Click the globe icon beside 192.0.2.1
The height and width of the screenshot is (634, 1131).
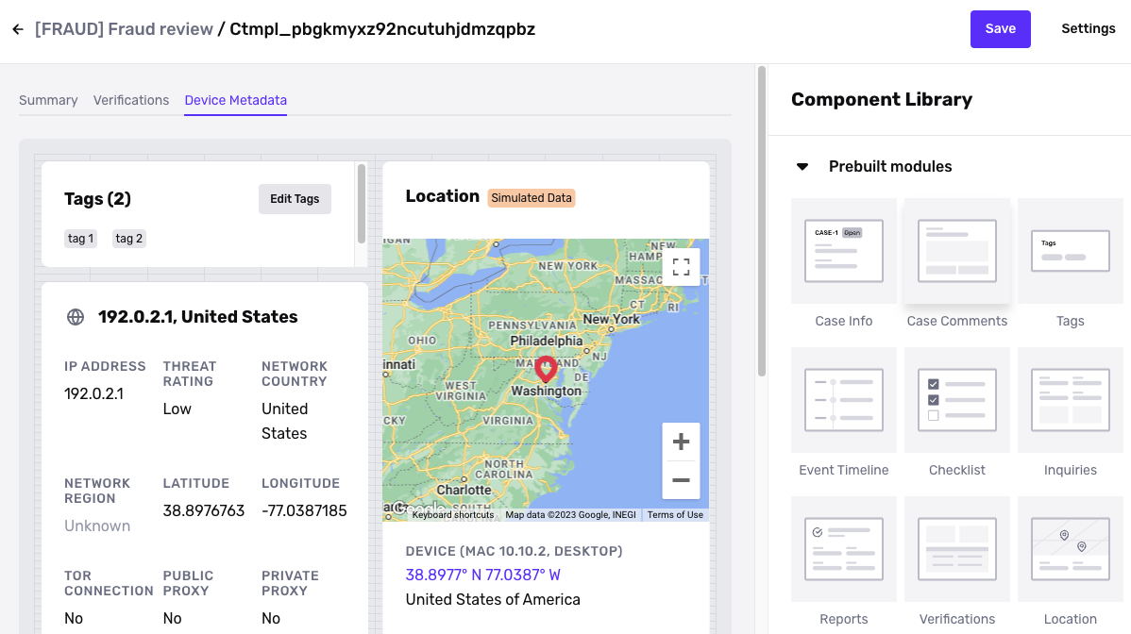tap(75, 317)
